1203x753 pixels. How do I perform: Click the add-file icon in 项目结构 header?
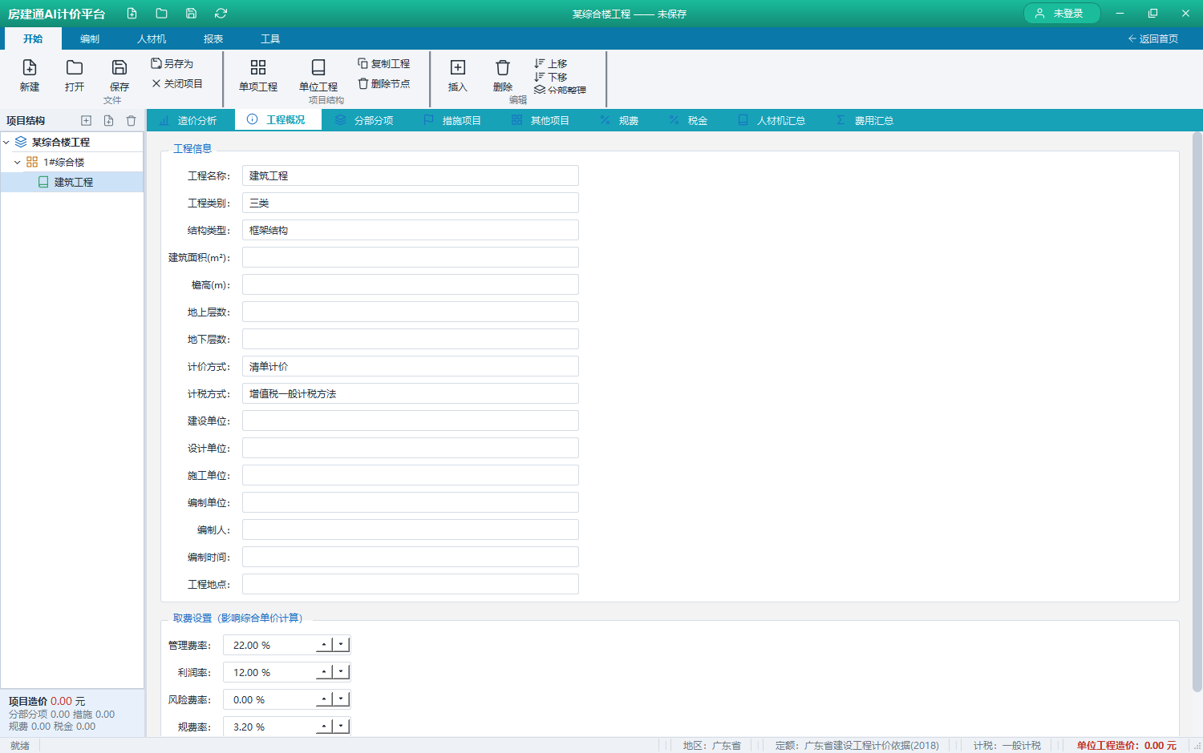pyautogui.click(x=108, y=120)
